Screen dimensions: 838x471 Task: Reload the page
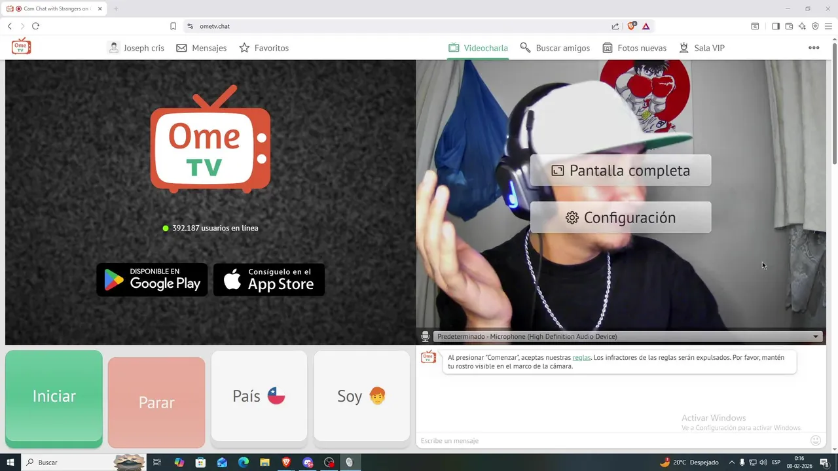point(35,26)
